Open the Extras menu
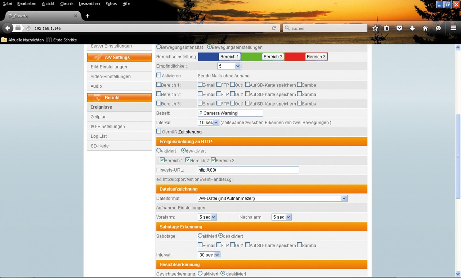461x278 pixels. point(111,4)
